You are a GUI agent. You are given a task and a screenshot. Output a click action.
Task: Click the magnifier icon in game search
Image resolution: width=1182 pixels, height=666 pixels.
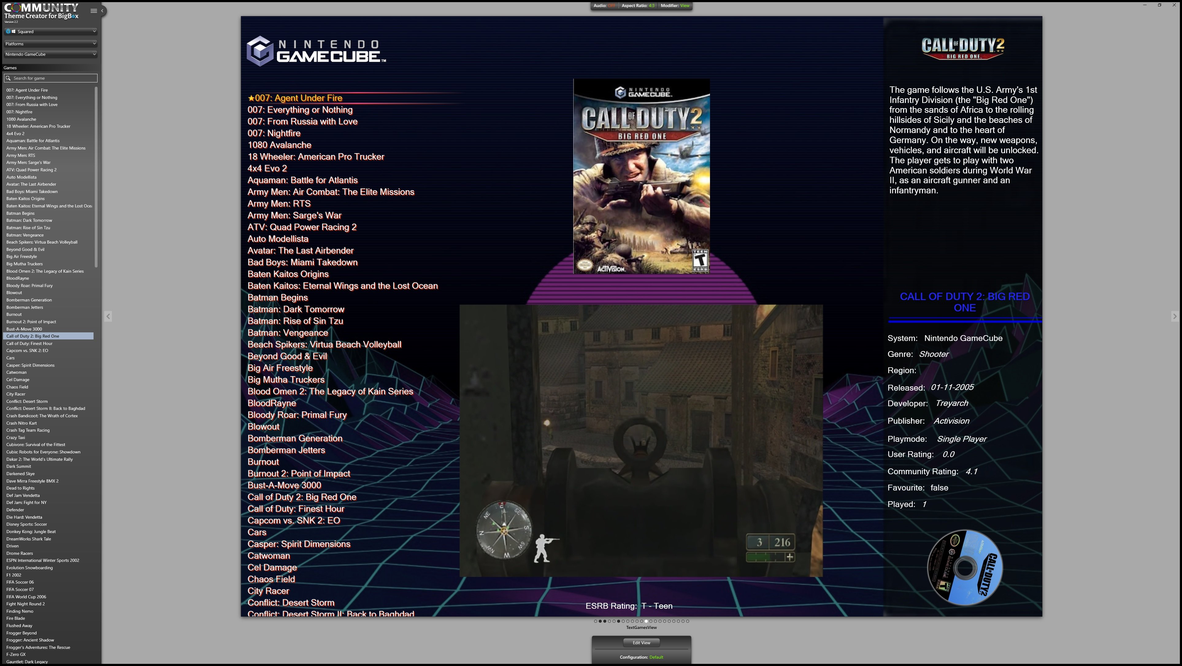(8, 78)
